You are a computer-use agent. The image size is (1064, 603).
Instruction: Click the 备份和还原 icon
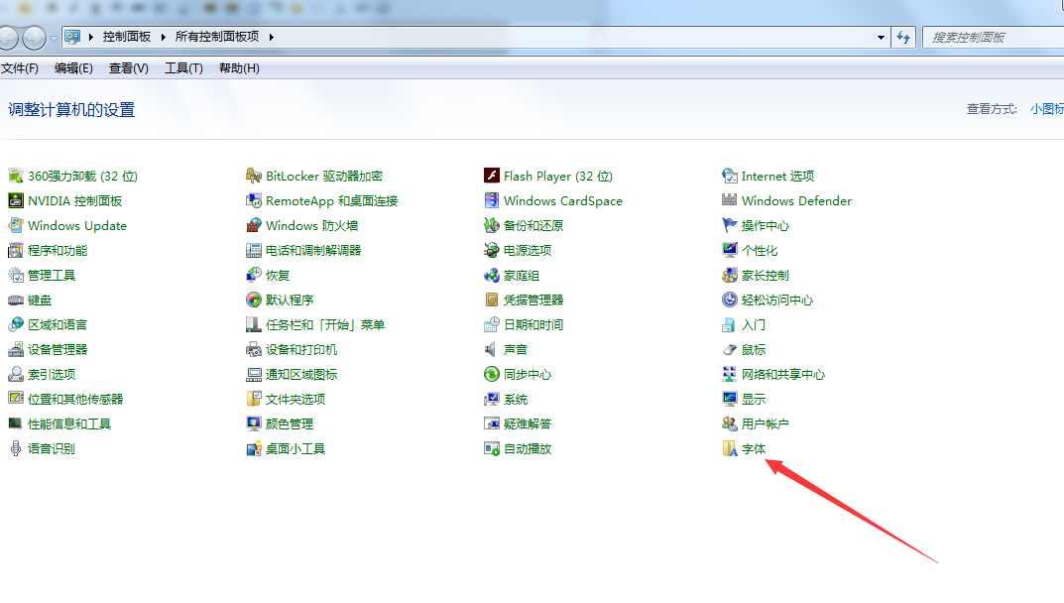492,226
